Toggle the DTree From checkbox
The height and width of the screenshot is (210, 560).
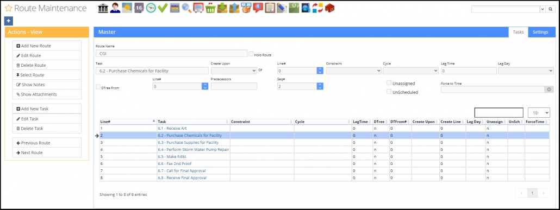(x=98, y=87)
